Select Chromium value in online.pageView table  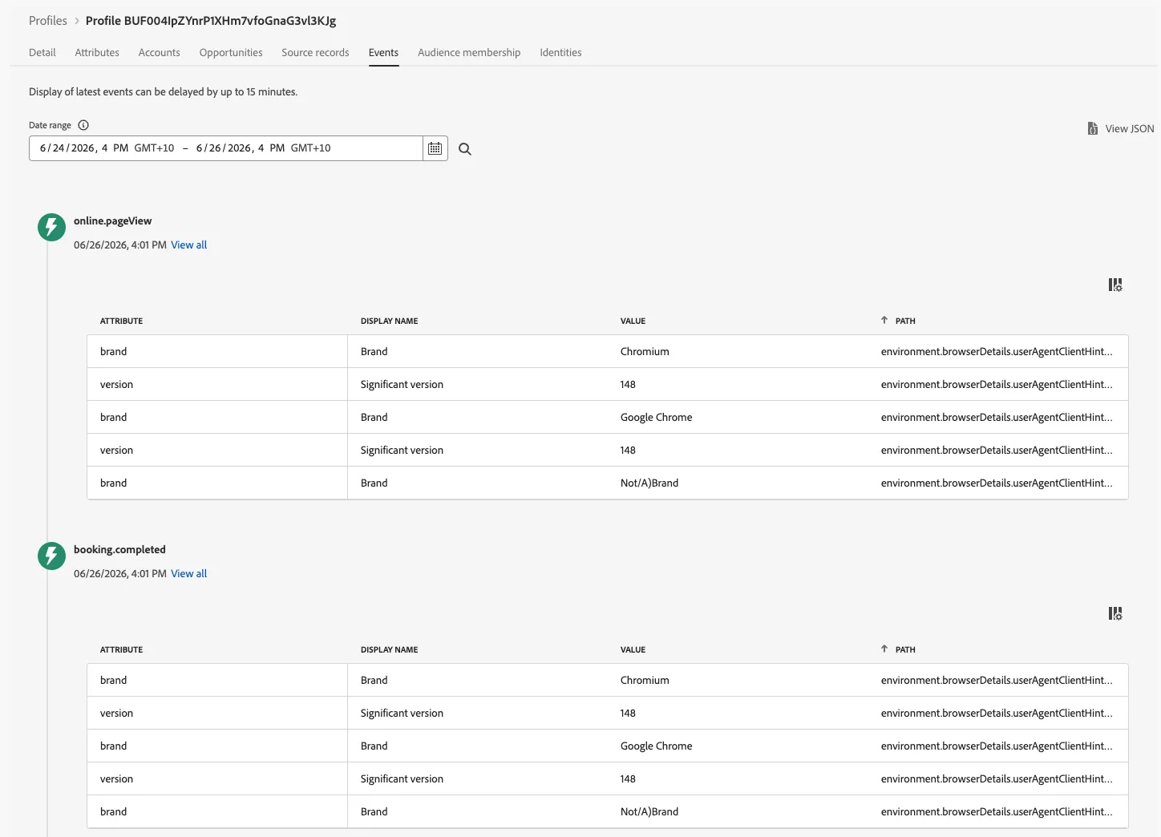(645, 351)
